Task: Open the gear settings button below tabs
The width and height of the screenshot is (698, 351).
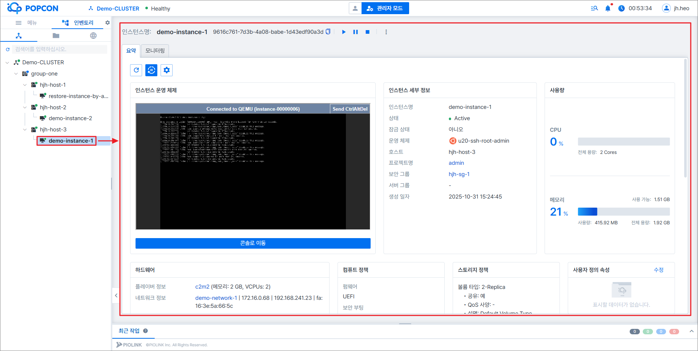Action: (x=166, y=70)
